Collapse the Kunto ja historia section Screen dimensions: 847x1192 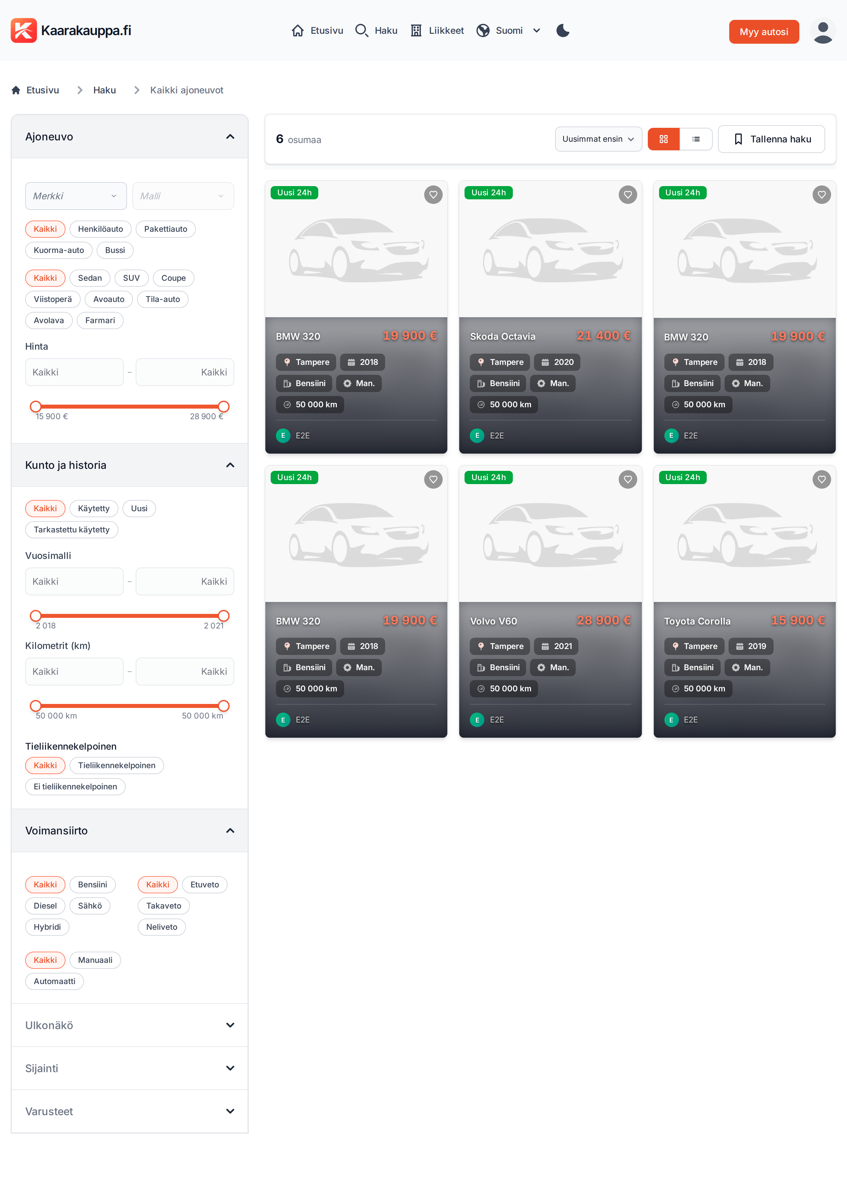(129, 466)
